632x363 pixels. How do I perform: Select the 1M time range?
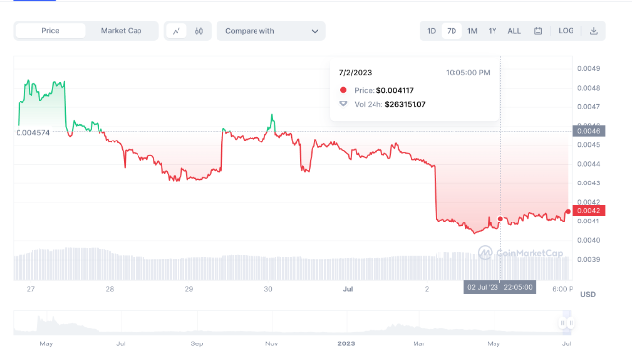[472, 31]
